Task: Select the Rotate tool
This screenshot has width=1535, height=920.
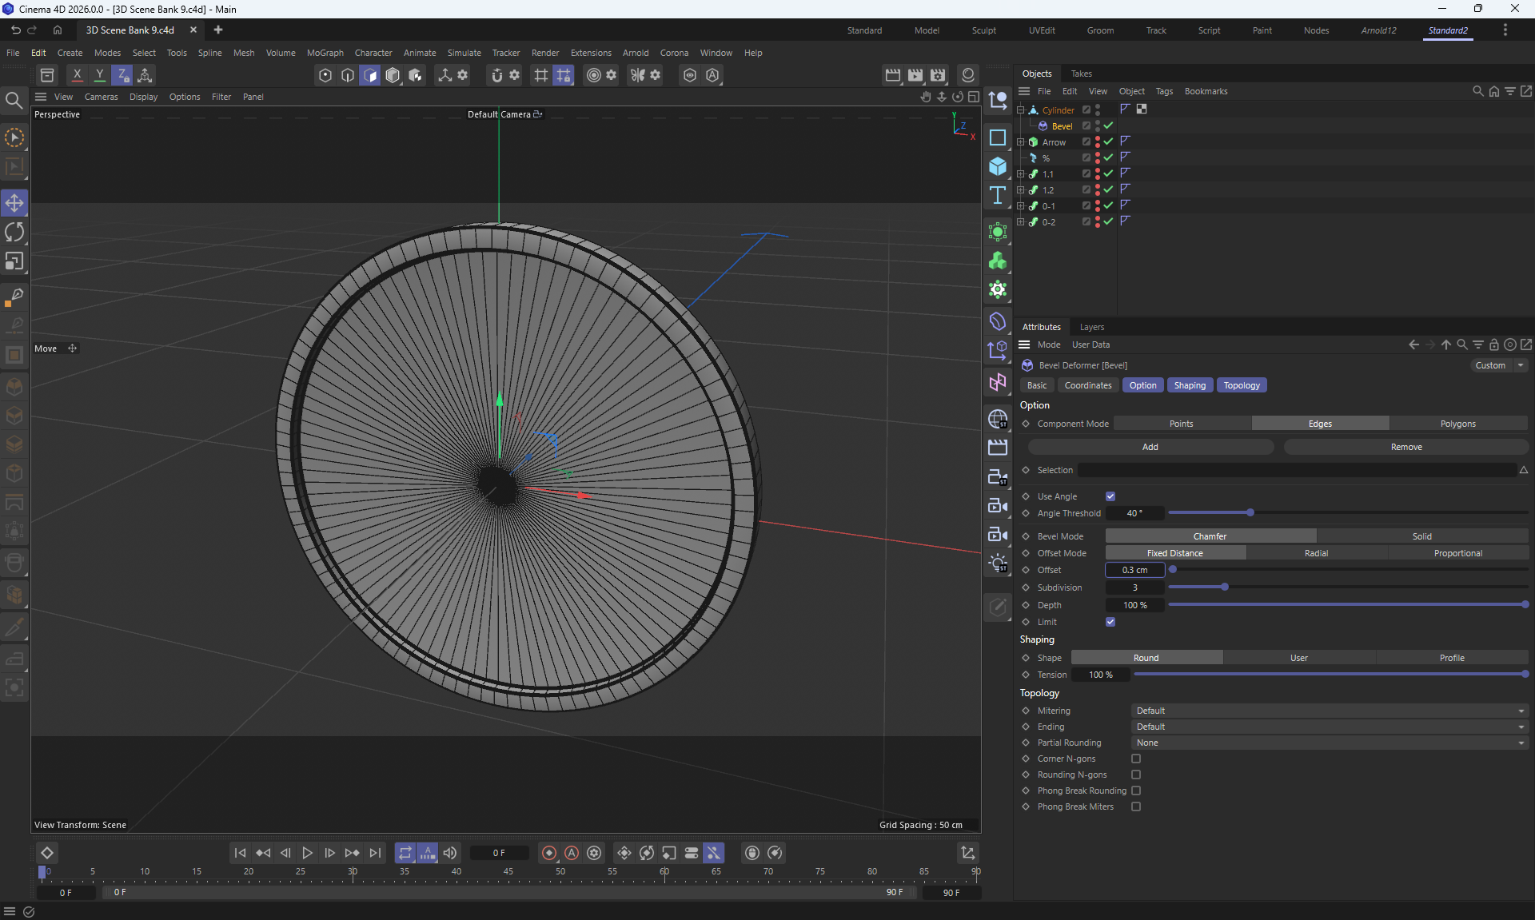Action: tap(14, 233)
